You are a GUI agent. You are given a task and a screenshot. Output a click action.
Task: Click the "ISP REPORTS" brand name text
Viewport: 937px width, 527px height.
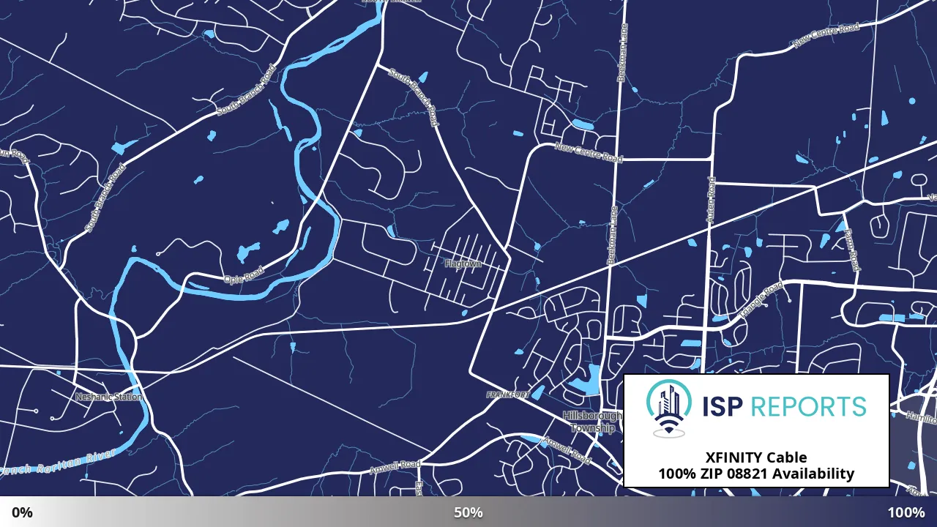[783, 406]
